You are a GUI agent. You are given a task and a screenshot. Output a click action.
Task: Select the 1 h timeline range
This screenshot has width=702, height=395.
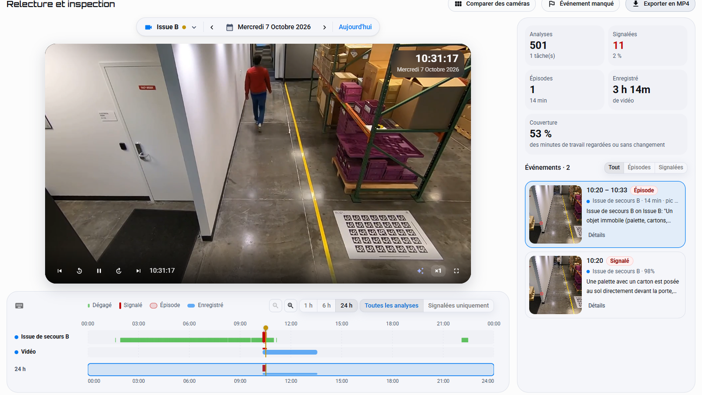pos(308,305)
